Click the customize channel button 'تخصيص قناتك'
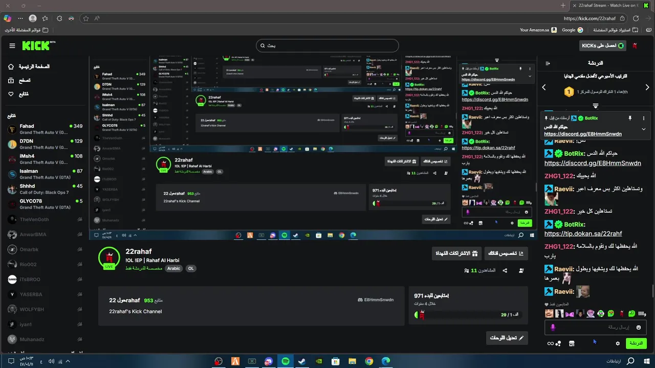The width and height of the screenshot is (655, 368). pos(506,253)
